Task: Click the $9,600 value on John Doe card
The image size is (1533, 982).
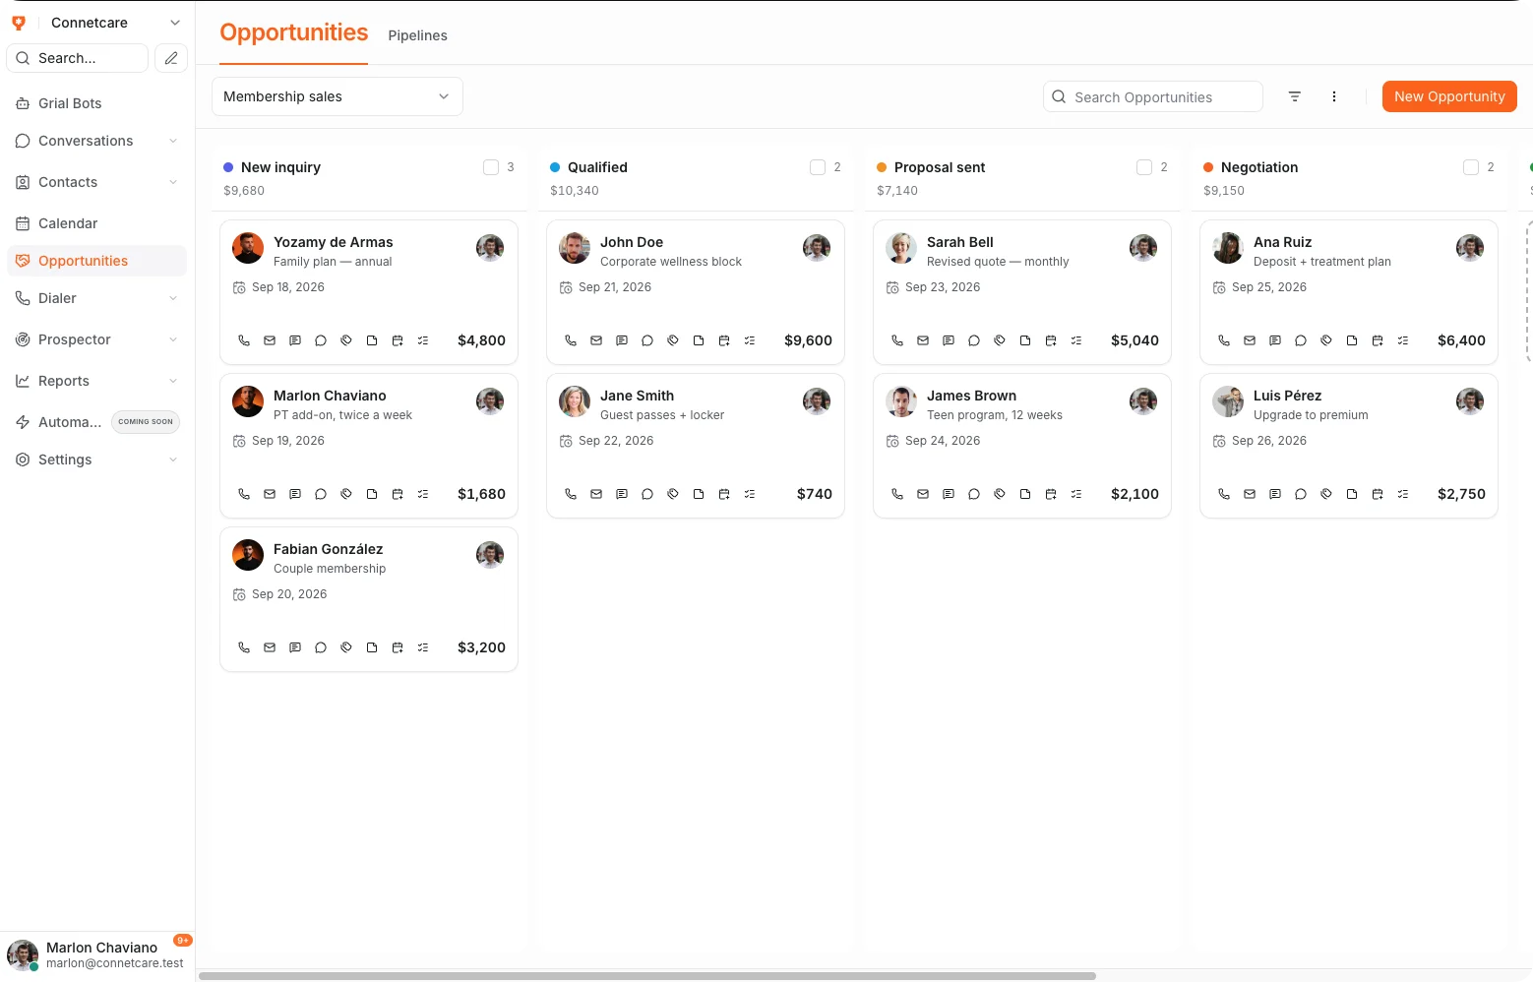Action: (x=808, y=340)
